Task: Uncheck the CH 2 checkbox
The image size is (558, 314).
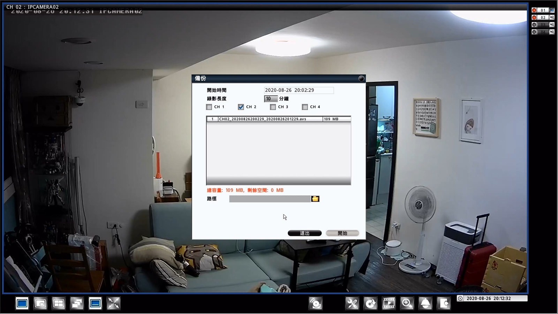Action: coord(241,107)
